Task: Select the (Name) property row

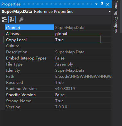Action: point(58,28)
